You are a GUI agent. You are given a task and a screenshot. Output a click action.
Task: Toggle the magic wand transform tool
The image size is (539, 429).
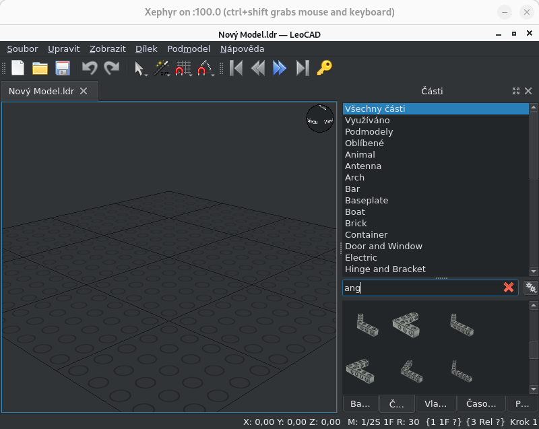(x=160, y=68)
